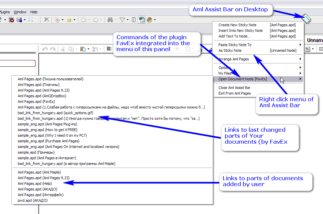This screenshot has width=323, height=214.
Task: Click the small notepad toolbar icon
Action: coord(134,20)
